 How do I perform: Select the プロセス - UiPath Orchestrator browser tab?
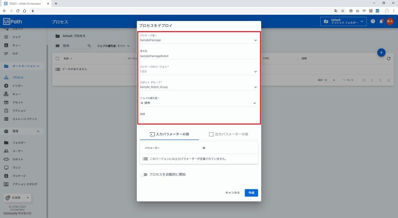tap(26, 3)
